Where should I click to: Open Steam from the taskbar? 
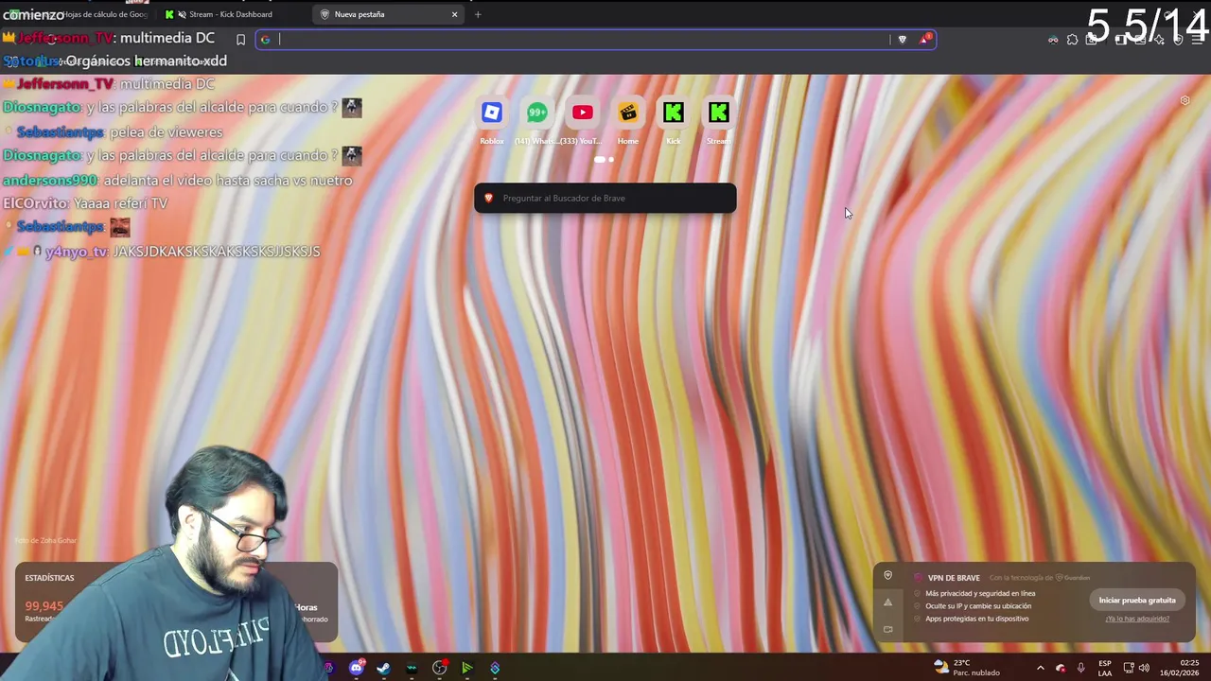(383, 668)
